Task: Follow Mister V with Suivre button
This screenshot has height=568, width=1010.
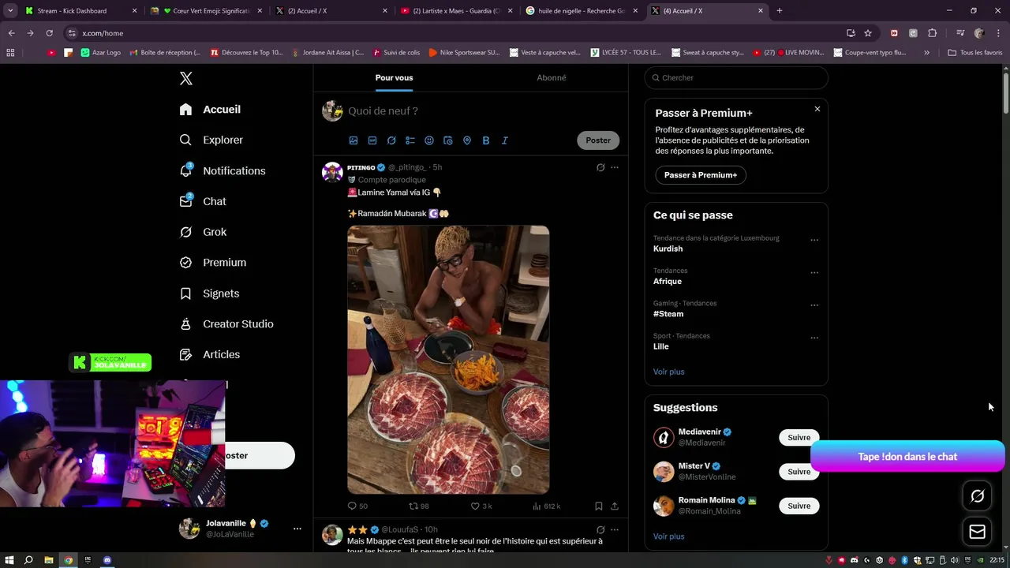Action: click(799, 472)
